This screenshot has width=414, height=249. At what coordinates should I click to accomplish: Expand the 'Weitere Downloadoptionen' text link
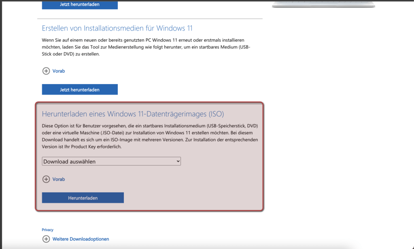81,239
